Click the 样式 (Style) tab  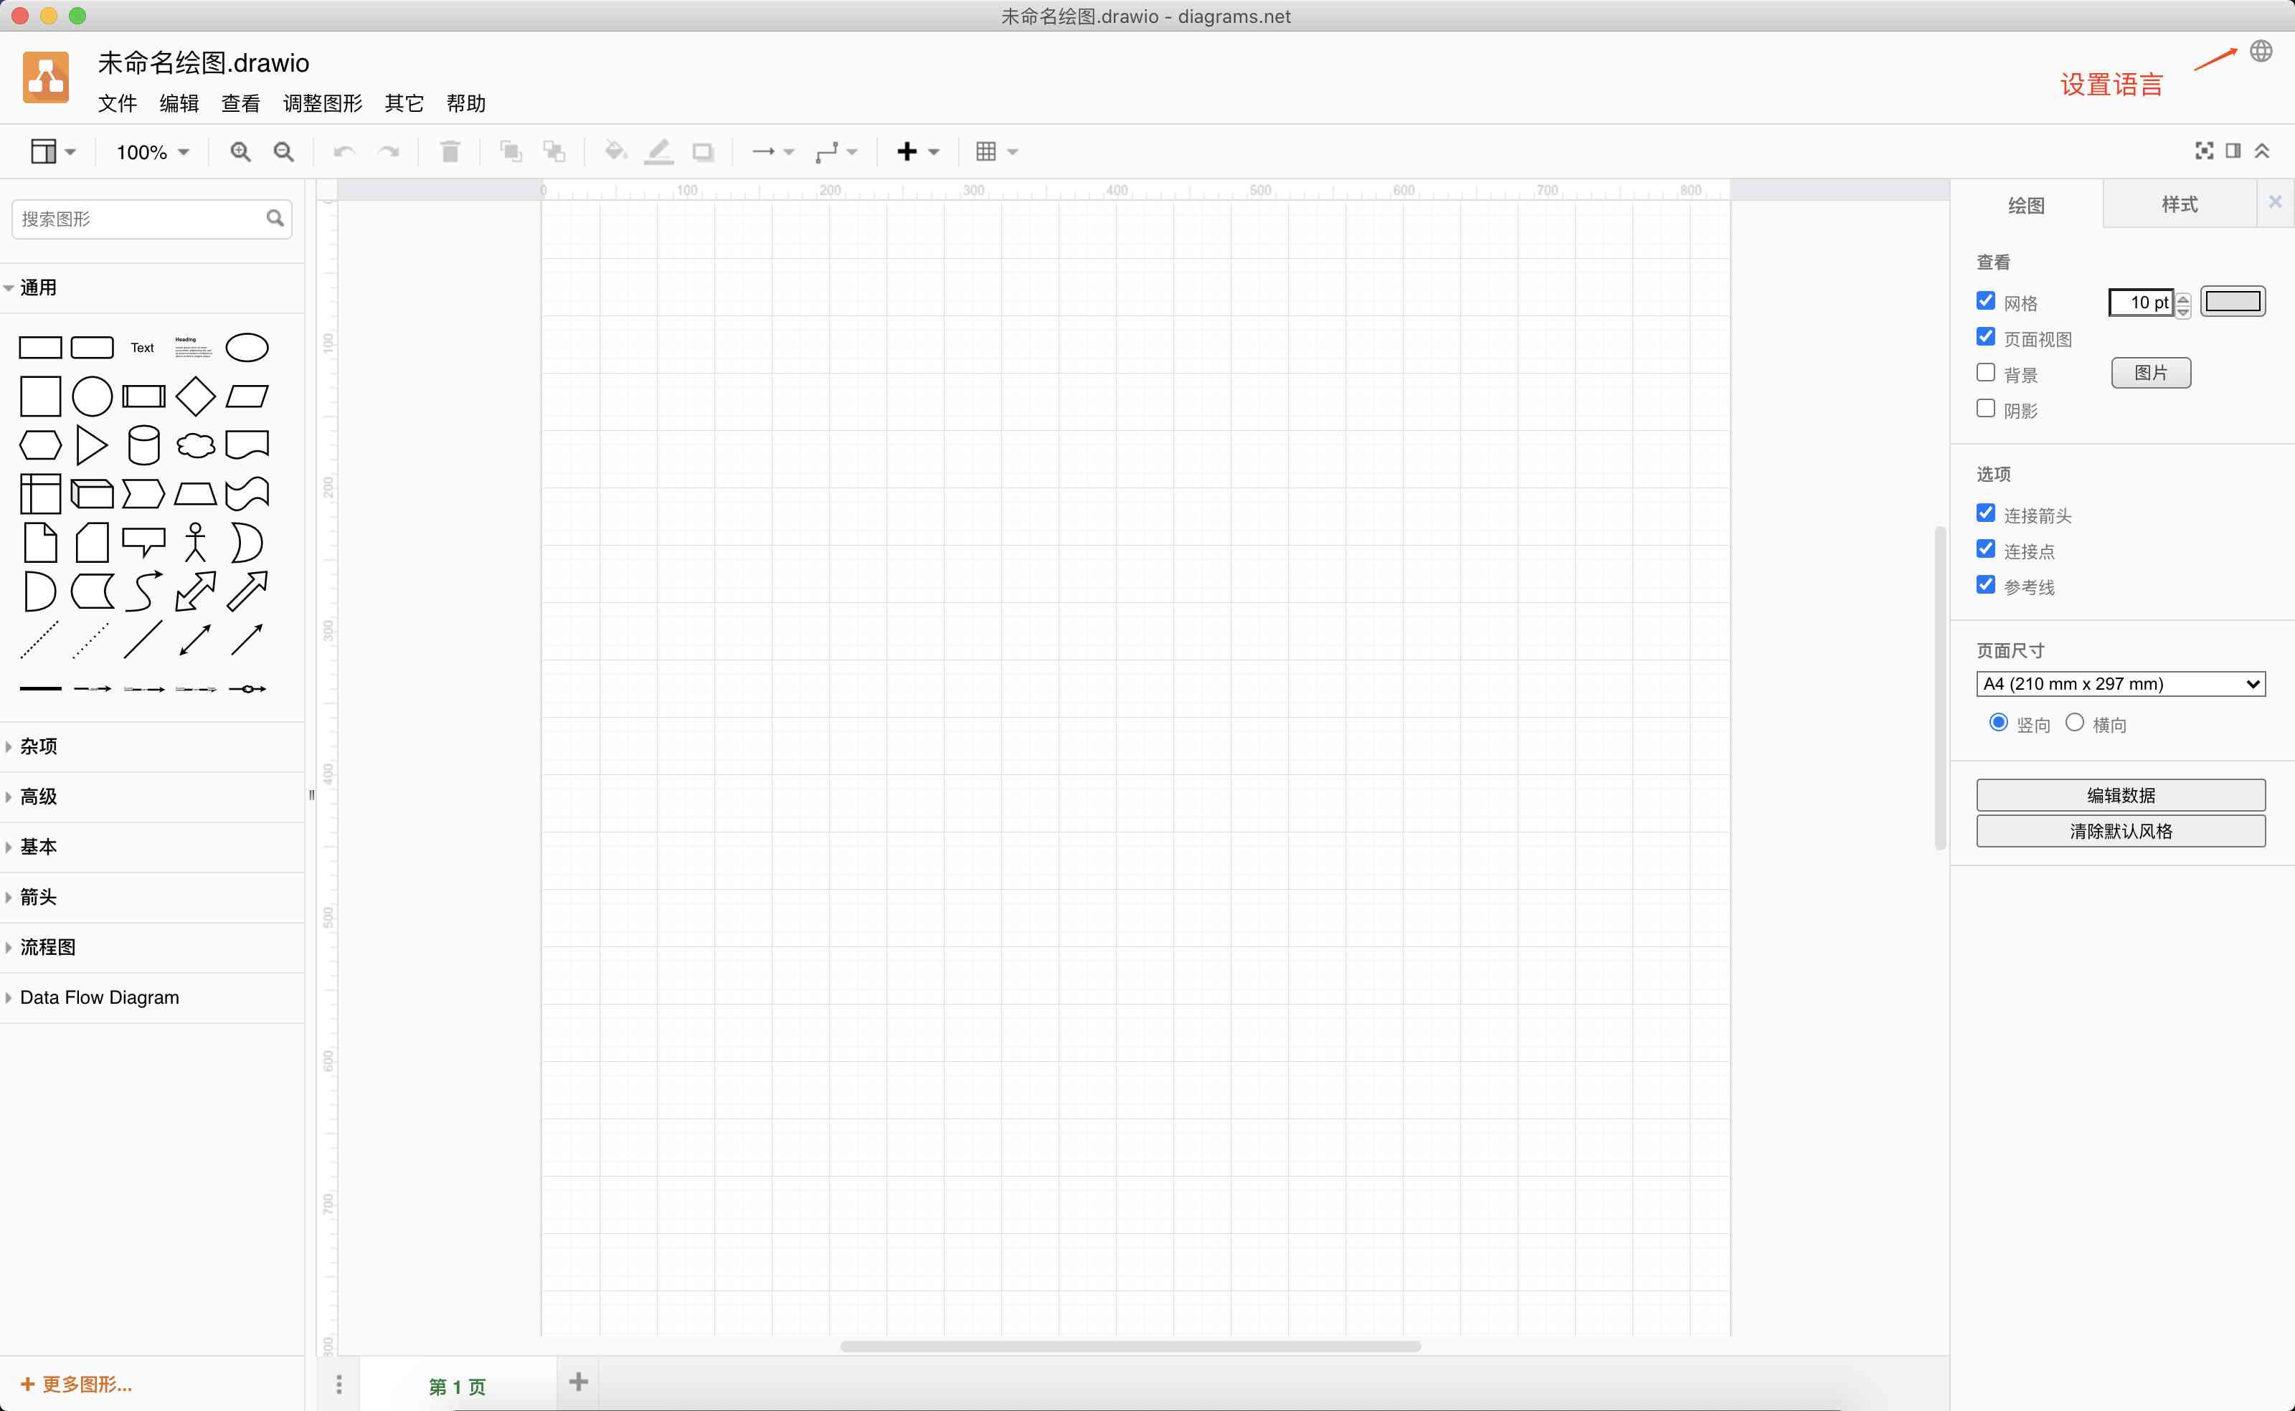(x=2180, y=203)
